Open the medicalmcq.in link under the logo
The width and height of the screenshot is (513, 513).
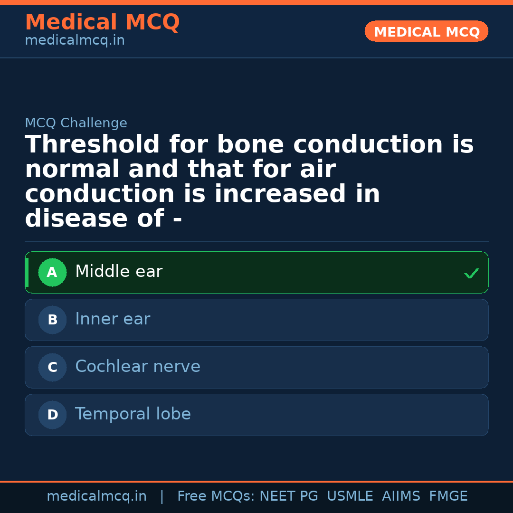(x=74, y=40)
